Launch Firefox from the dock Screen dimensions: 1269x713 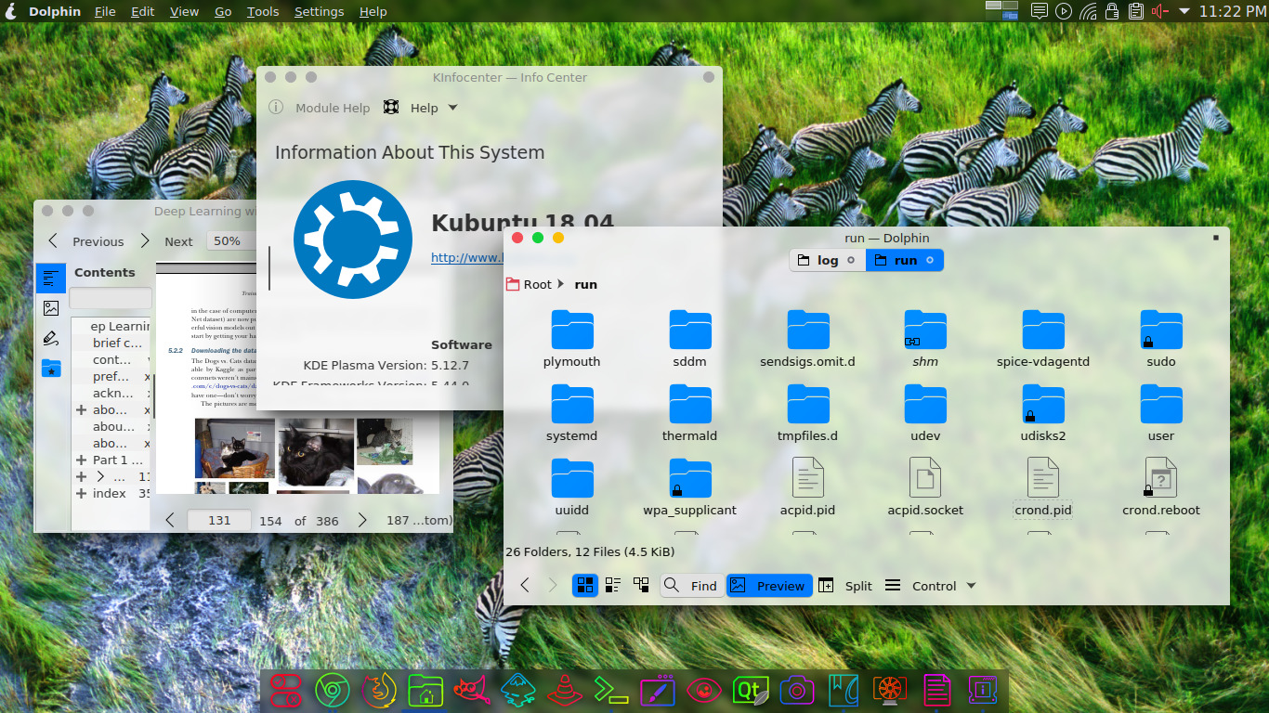point(379,690)
